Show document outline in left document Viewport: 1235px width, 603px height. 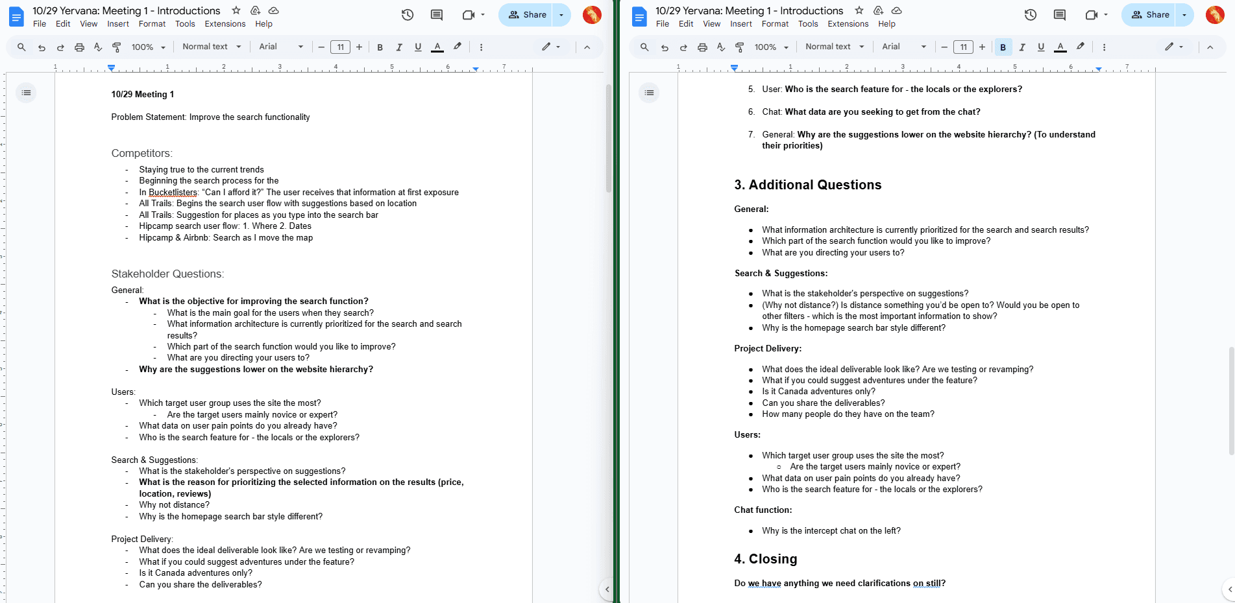pos(26,93)
